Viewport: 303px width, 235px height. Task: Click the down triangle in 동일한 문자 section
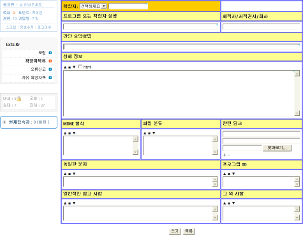click(x=74, y=174)
